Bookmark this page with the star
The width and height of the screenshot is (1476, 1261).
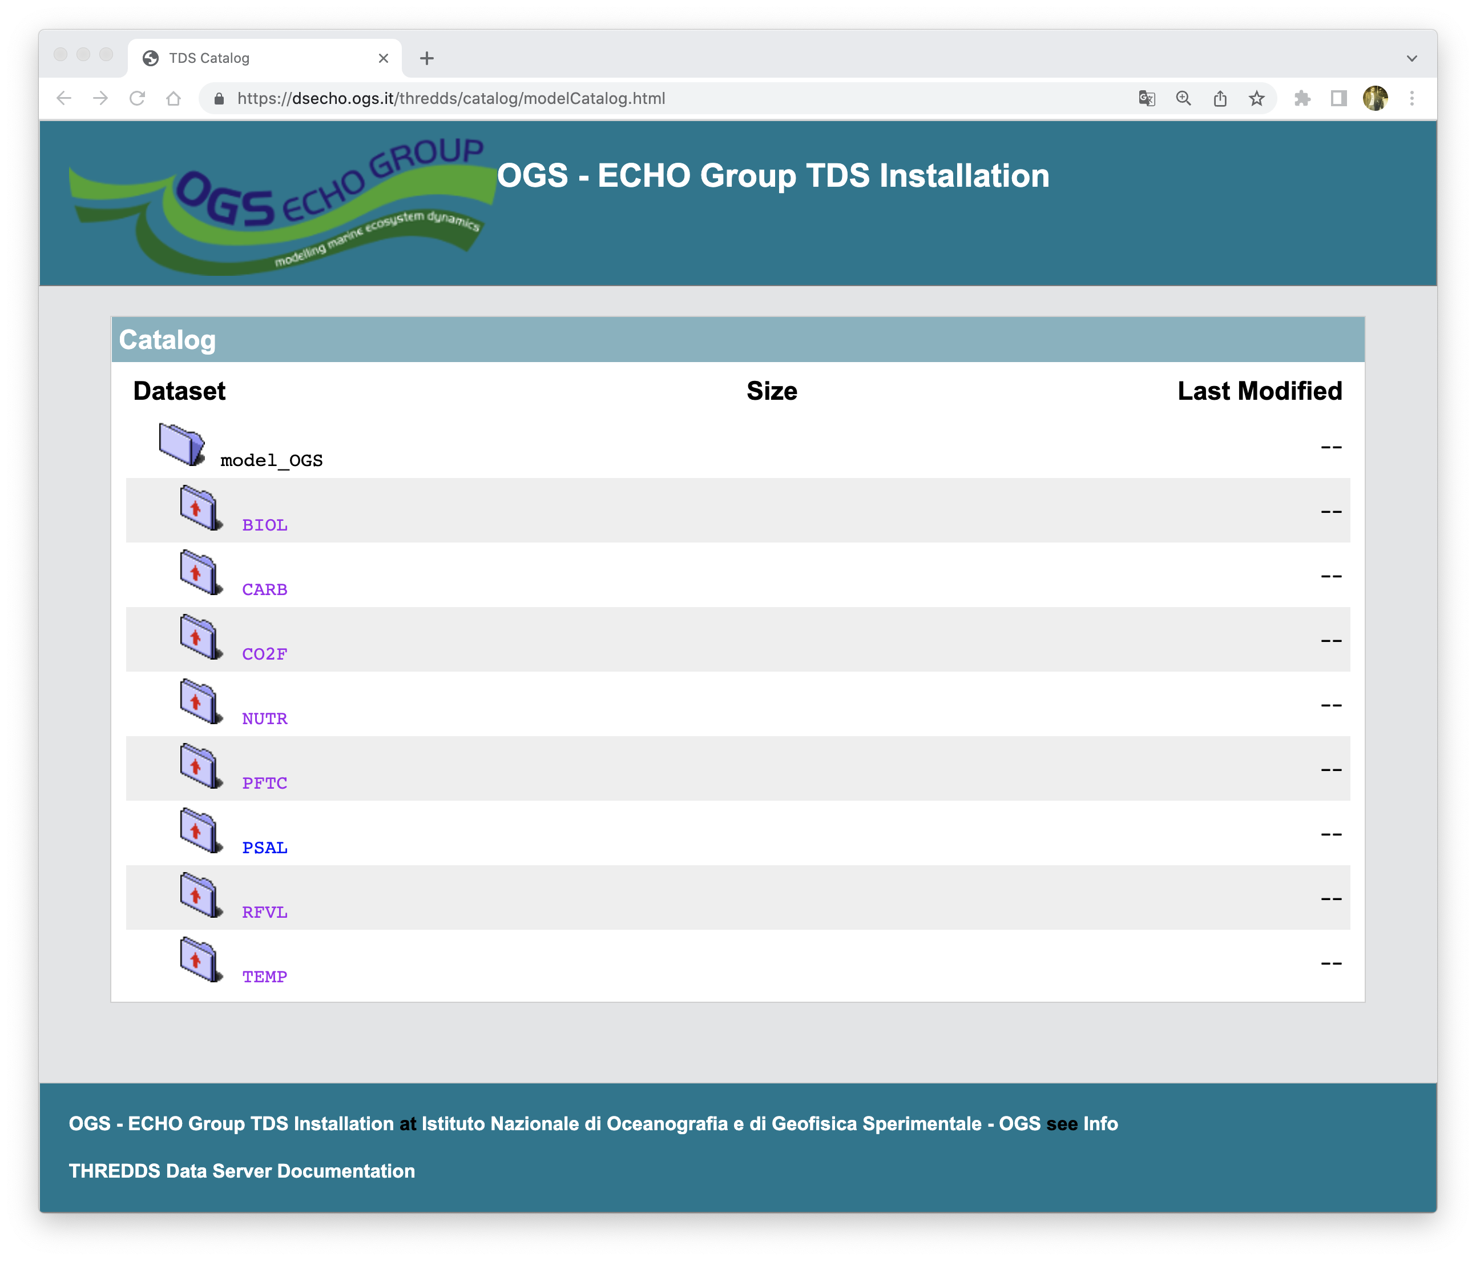[x=1257, y=98]
